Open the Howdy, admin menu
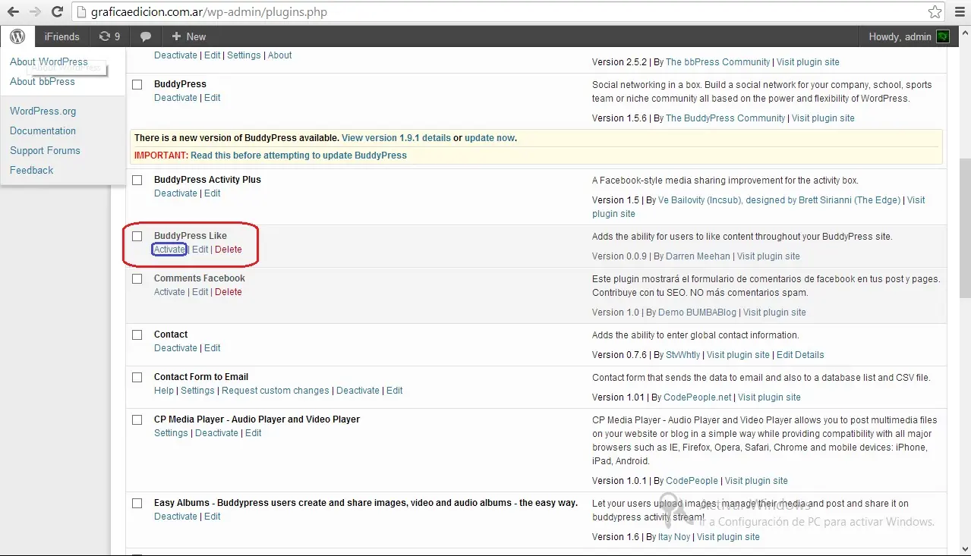The height and width of the screenshot is (556, 971). (909, 36)
